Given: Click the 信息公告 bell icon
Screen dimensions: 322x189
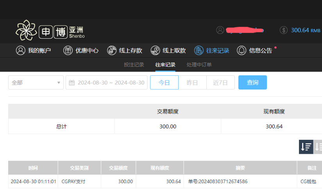Looking at the screenshot, I should [241, 50].
